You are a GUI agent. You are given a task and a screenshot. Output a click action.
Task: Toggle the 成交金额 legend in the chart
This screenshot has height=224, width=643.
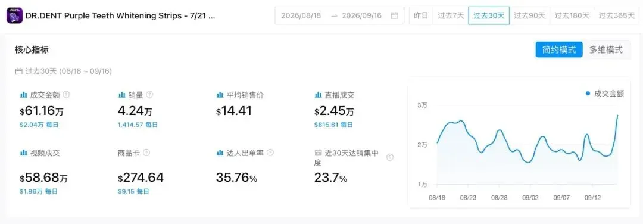click(x=604, y=94)
